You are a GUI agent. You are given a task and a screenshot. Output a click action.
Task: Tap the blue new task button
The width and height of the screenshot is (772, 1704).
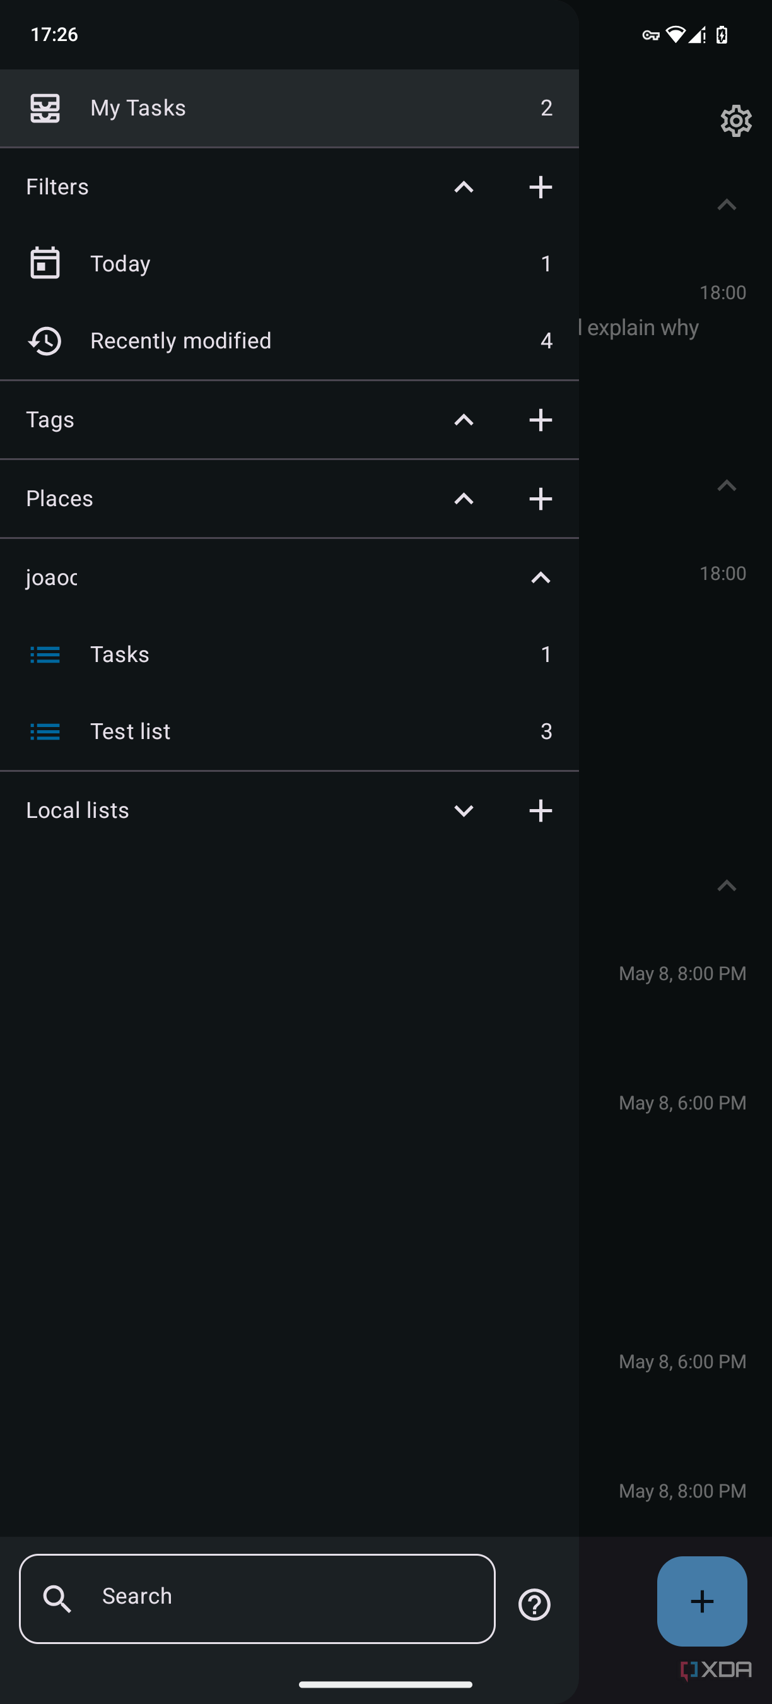coord(701,1600)
